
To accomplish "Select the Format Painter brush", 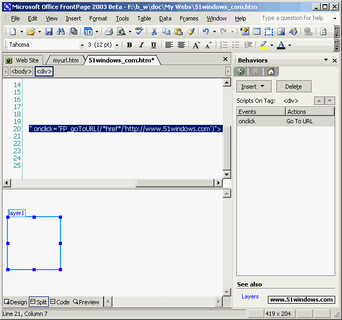I will pyautogui.click(x=191, y=32).
